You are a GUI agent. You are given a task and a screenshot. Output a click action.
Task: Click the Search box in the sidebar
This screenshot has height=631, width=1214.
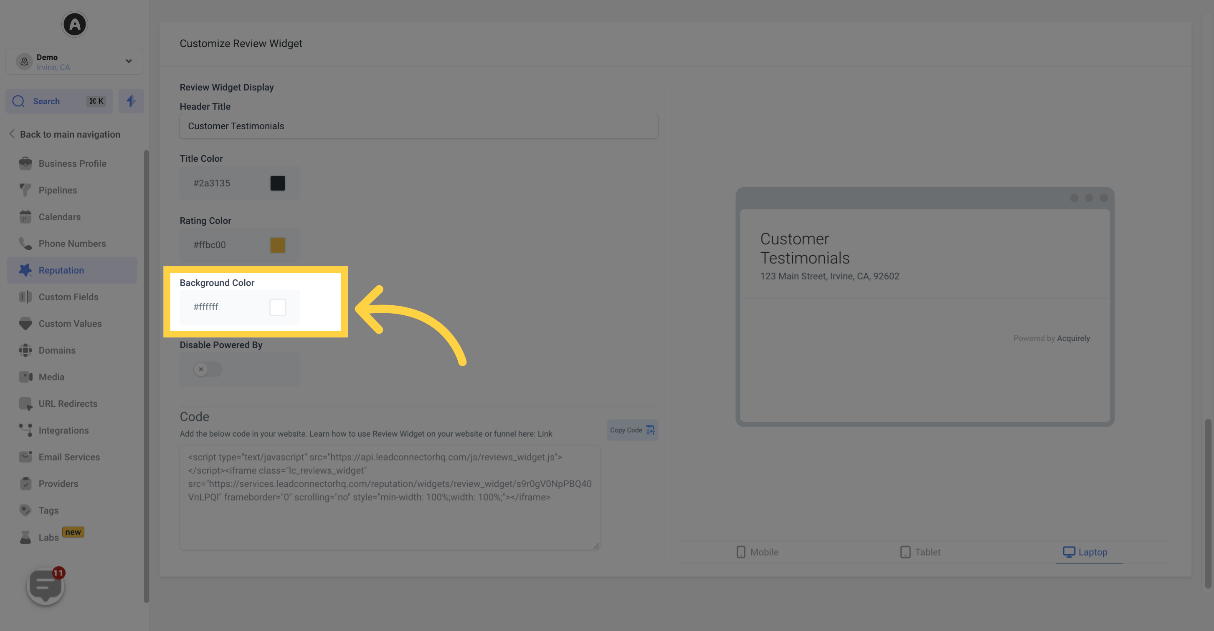(59, 101)
